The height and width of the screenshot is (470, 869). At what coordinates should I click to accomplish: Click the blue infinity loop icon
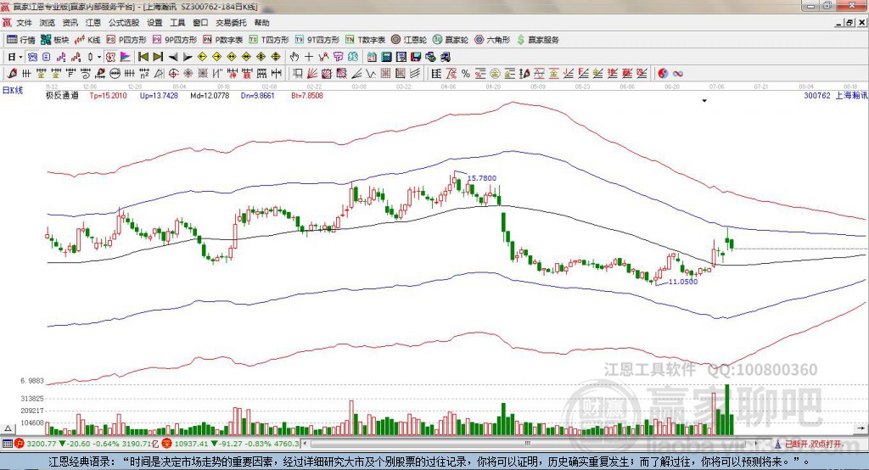tap(678, 73)
